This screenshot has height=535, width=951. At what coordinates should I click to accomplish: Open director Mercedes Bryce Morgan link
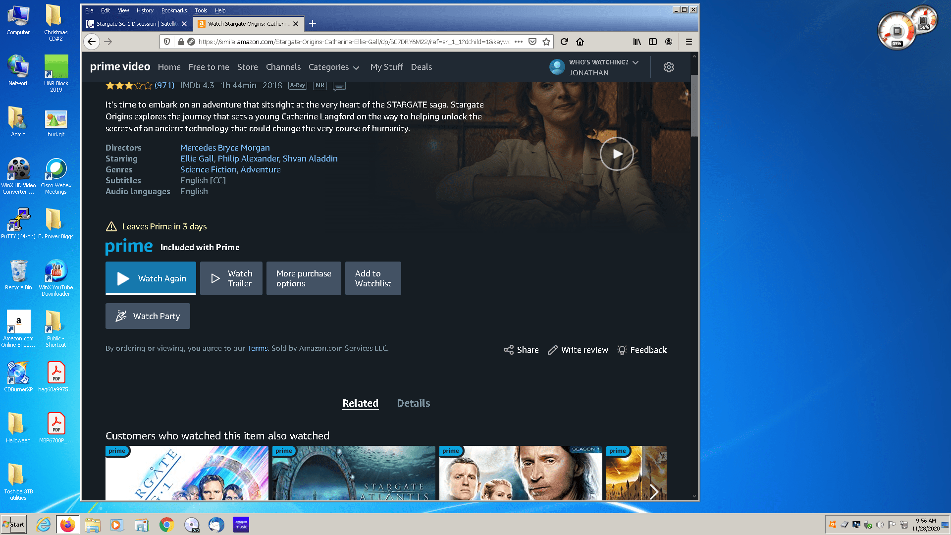pos(225,148)
